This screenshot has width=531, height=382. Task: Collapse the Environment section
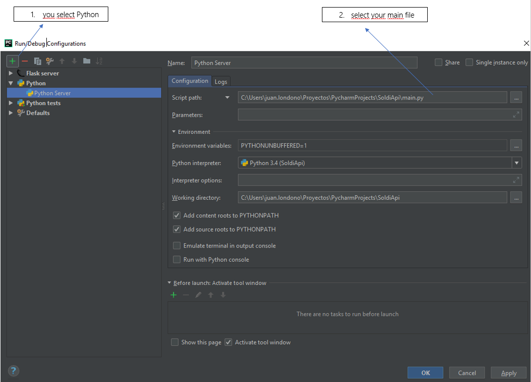pos(174,132)
